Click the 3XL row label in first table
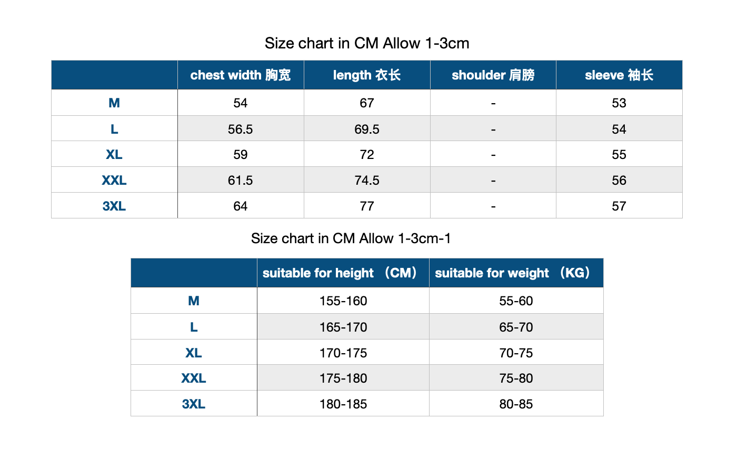 114,206
